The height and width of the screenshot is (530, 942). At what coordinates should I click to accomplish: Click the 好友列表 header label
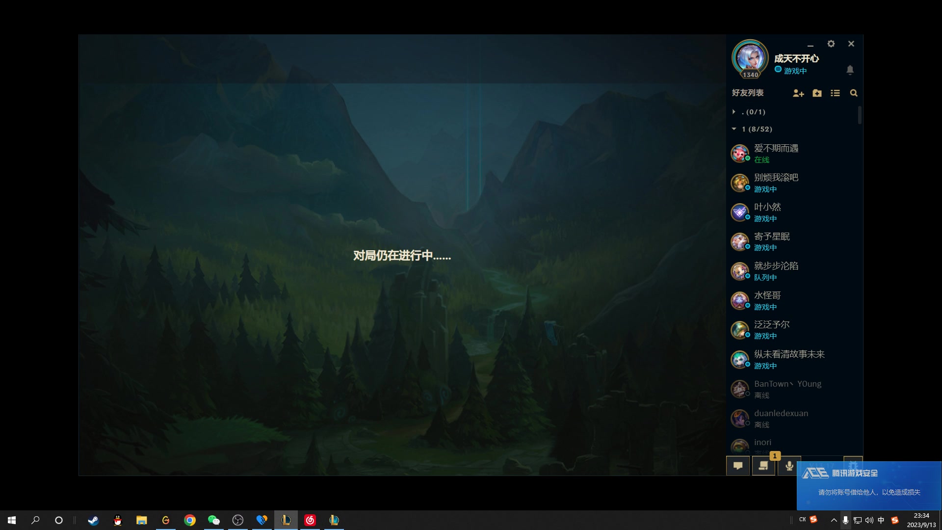[x=748, y=93]
